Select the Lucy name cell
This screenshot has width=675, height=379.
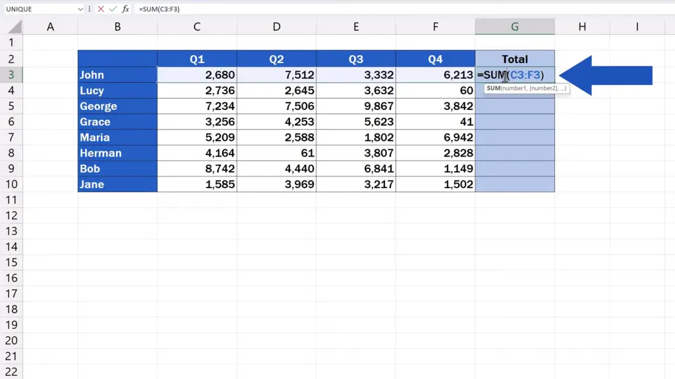(117, 91)
